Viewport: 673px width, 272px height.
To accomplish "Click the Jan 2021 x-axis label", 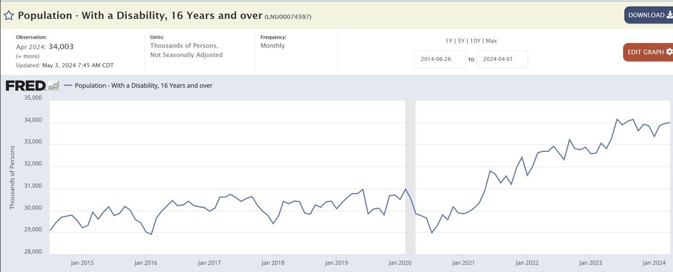I will point(463,262).
